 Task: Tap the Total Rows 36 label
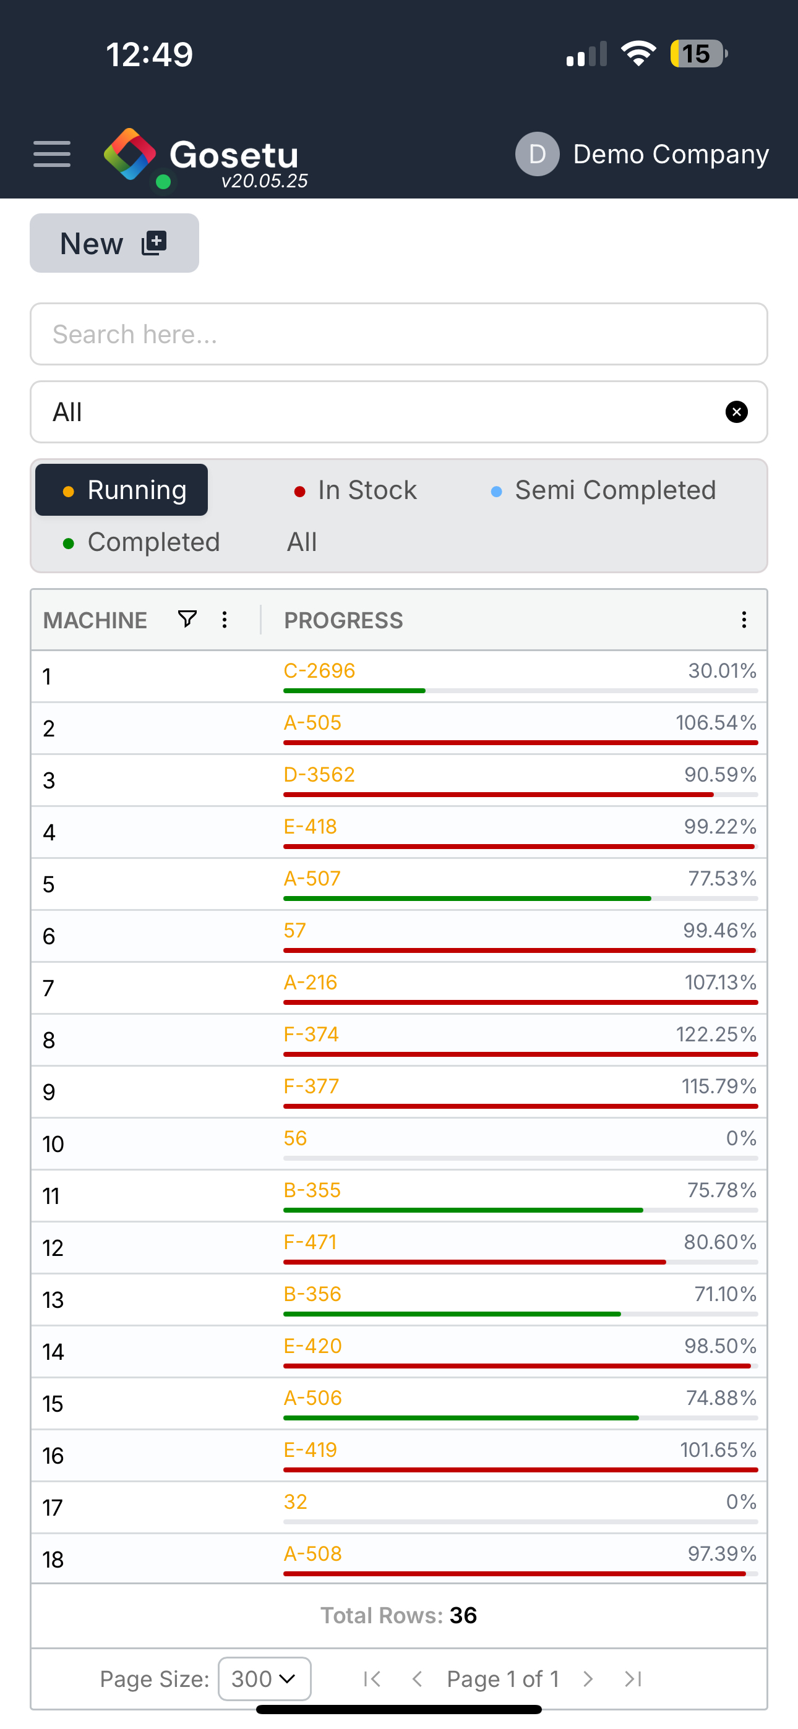[399, 1615]
